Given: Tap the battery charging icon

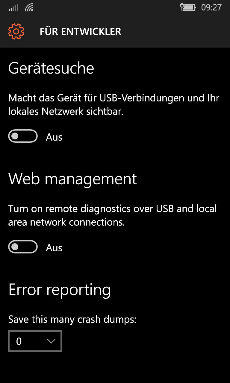Looking at the screenshot, I should coord(188,7).
